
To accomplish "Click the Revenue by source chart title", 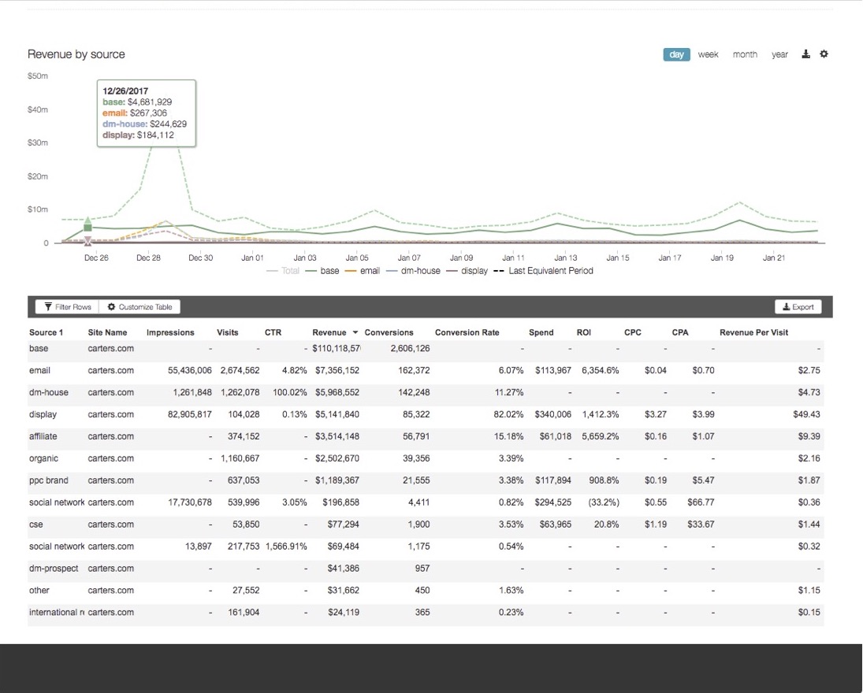I will (76, 54).
